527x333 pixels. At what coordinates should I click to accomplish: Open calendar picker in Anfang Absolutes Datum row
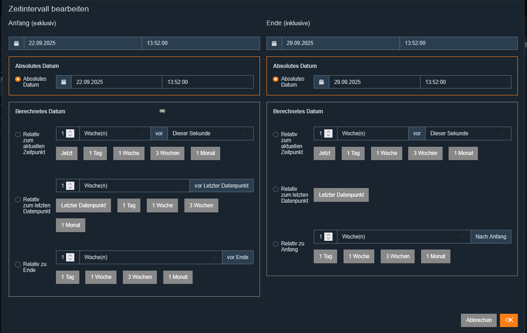(x=64, y=82)
